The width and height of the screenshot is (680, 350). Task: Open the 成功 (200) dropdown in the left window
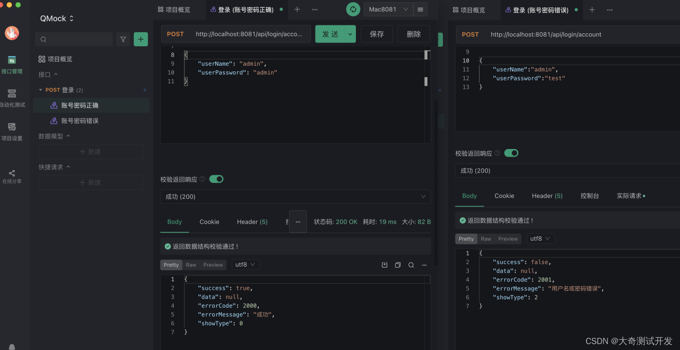point(296,197)
